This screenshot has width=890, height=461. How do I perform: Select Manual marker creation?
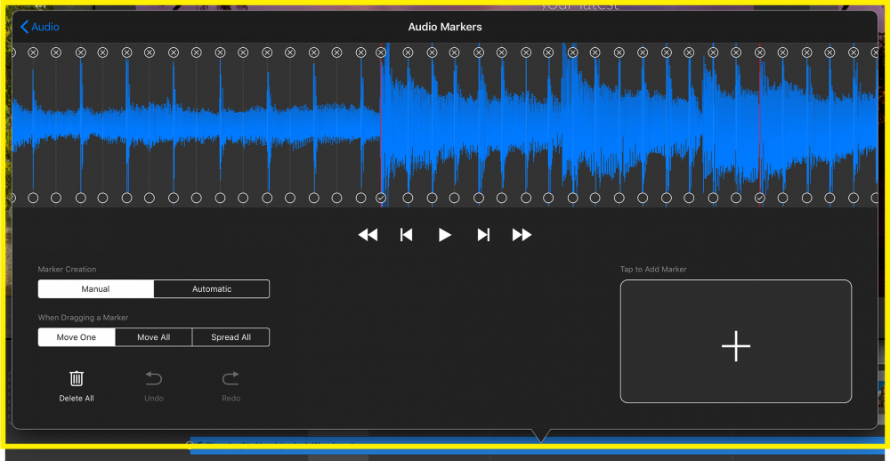tap(96, 289)
